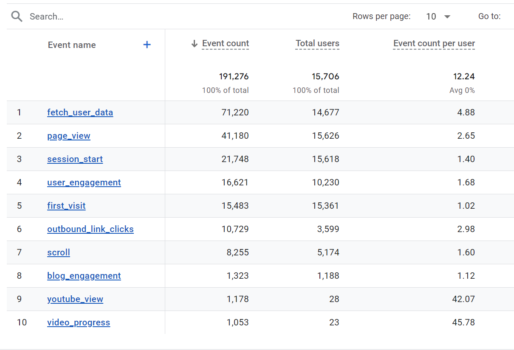Sort by Event count per user header
Screen dimensions: 514x350
[434, 44]
